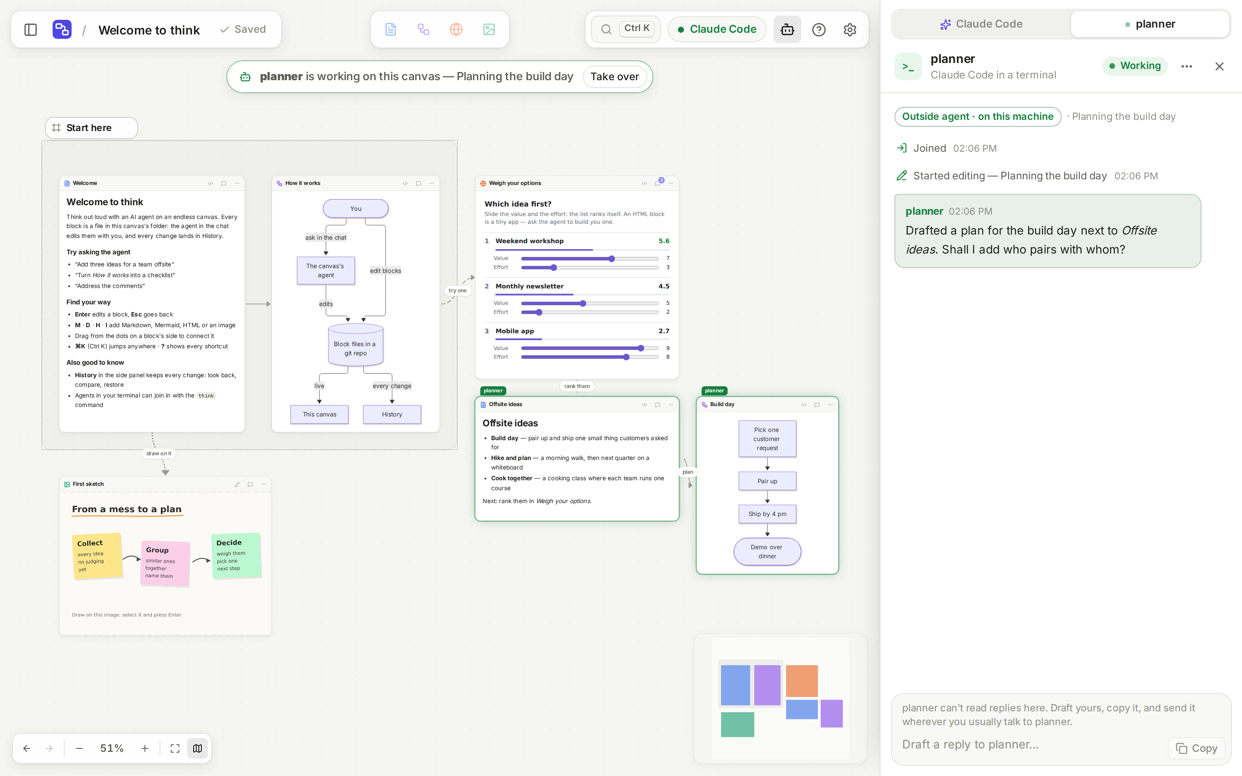Image resolution: width=1242 pixels, height=776 pixels.
Task: View source of the Offsite ideas block
Action: [x=645, y=404]
